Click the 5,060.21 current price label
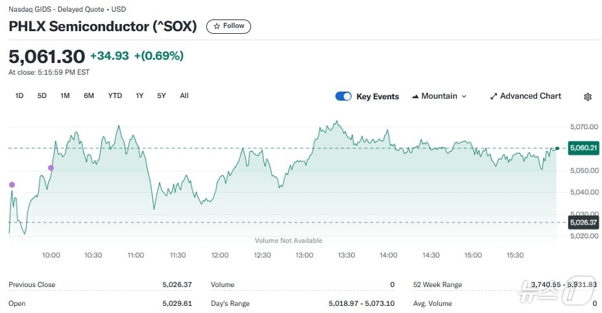602x313 pixels. [584, 148]
